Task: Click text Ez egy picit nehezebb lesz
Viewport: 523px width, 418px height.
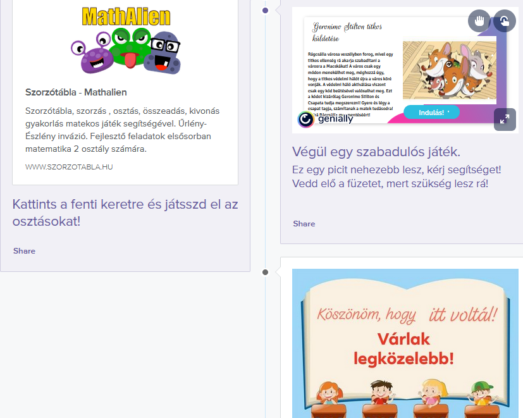Action: 397,169
